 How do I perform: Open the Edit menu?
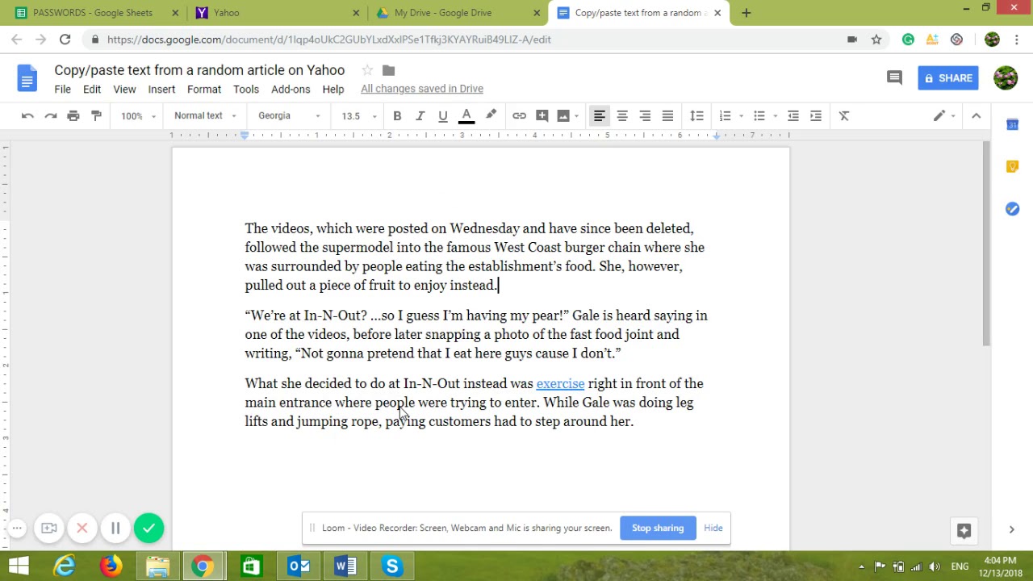pyautogui.click(x=92, y=90)
